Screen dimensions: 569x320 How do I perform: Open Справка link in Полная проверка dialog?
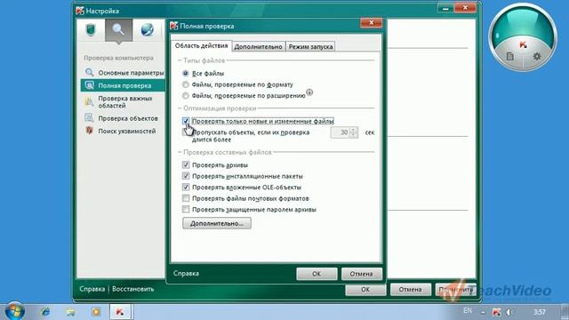click(186, 273)
